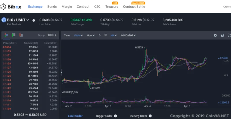231x119 pixels.
Task: Select the Time chart view
Action: tap(67, 35)
